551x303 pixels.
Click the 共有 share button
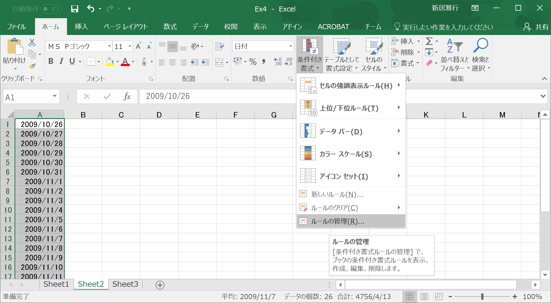pyautogui.click(x=536, y=27)
